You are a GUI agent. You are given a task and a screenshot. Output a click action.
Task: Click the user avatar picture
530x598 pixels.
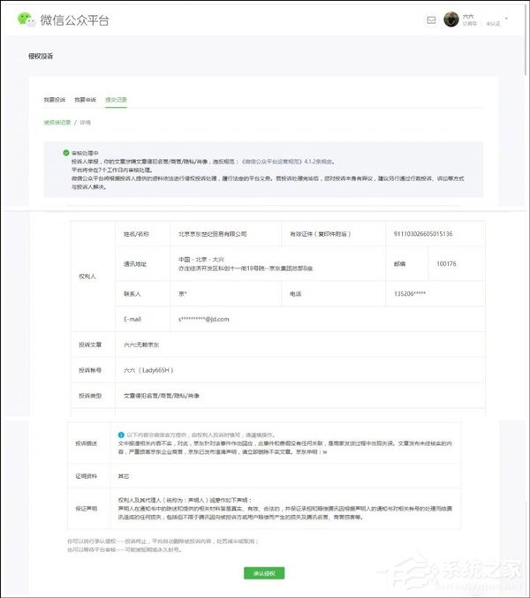click(451, 19)
